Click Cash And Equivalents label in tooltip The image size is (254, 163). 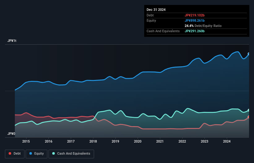pyautogui.click(x=163, y=31)
